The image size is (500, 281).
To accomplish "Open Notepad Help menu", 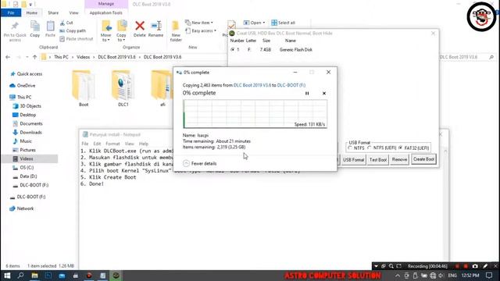I will (144, 144).
